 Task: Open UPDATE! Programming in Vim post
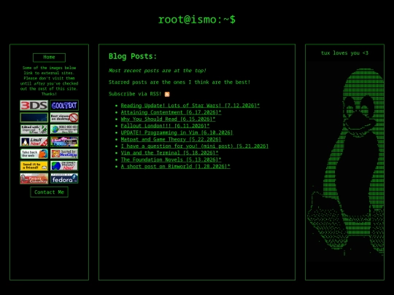tap(177, 133)
